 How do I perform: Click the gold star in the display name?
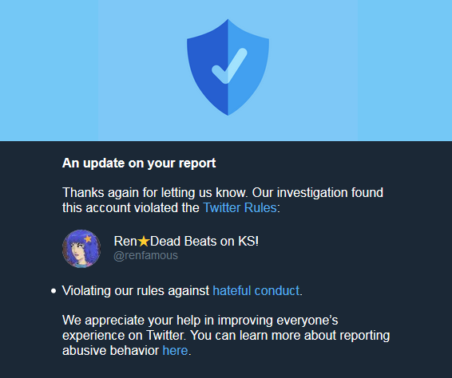point(144,242)
